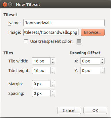Decrease Tile width using down arrow
Screen dimensions: 111x118
click(53, 62)
